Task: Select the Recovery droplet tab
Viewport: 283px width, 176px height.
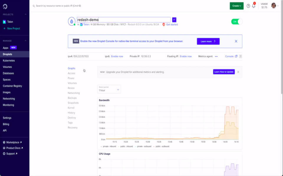Action: [73, 128]
